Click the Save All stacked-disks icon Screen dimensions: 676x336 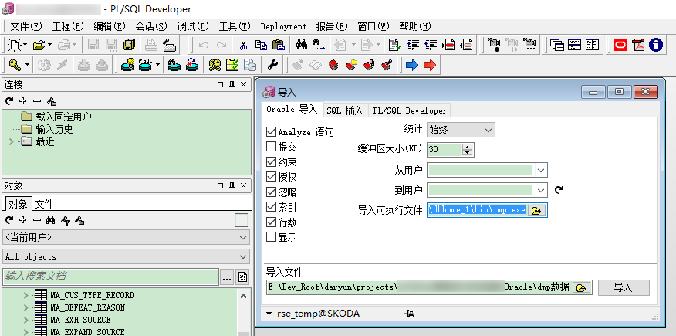point(129,45)
